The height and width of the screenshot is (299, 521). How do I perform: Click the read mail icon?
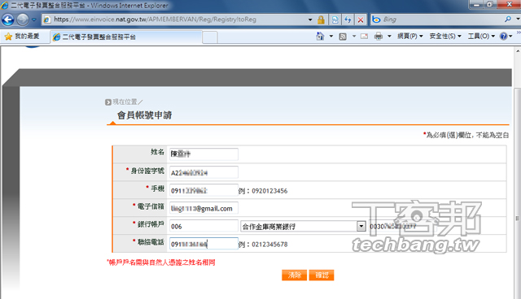(364, 36)
